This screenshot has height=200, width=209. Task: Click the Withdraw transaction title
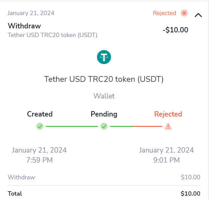click(24, 26)
